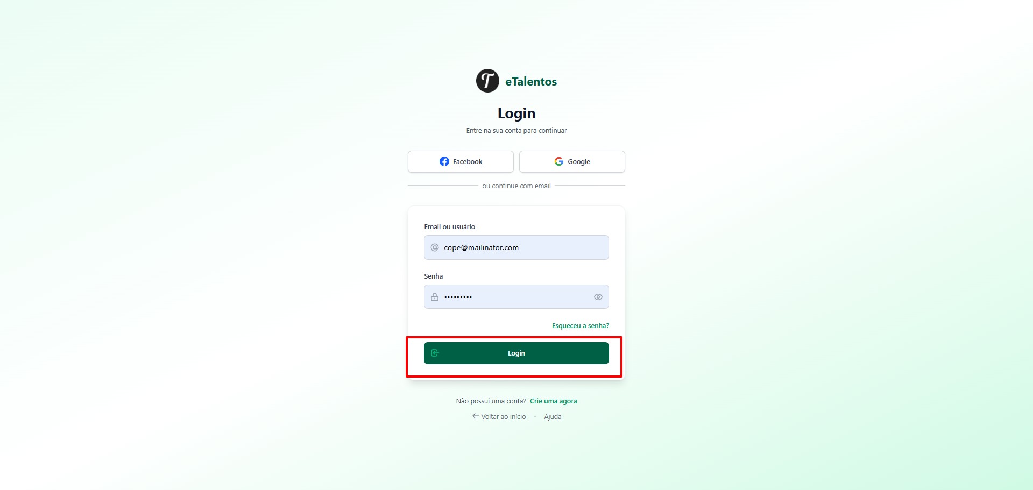
Task: Submit the green Login button
Action: [x=516, y=353]
